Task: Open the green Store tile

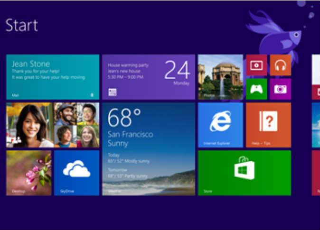Action: tap(244, 173)
